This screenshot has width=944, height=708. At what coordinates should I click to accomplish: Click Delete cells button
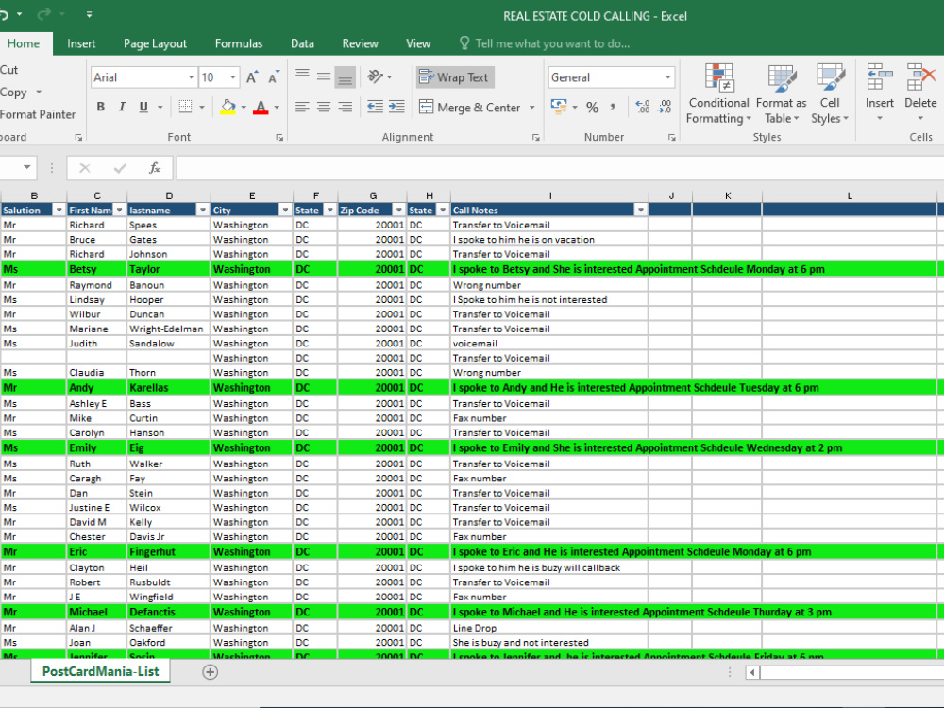[x=920, y=92]
